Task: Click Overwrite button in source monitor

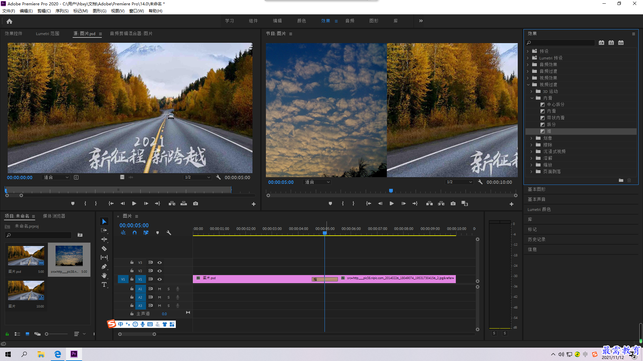Action: pos(184,204)
